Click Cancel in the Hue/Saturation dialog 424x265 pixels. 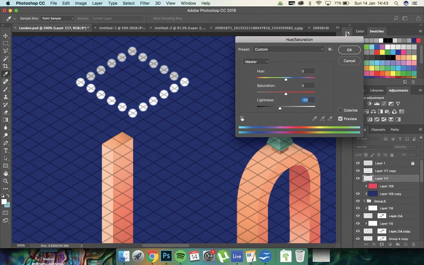(349, 60)
